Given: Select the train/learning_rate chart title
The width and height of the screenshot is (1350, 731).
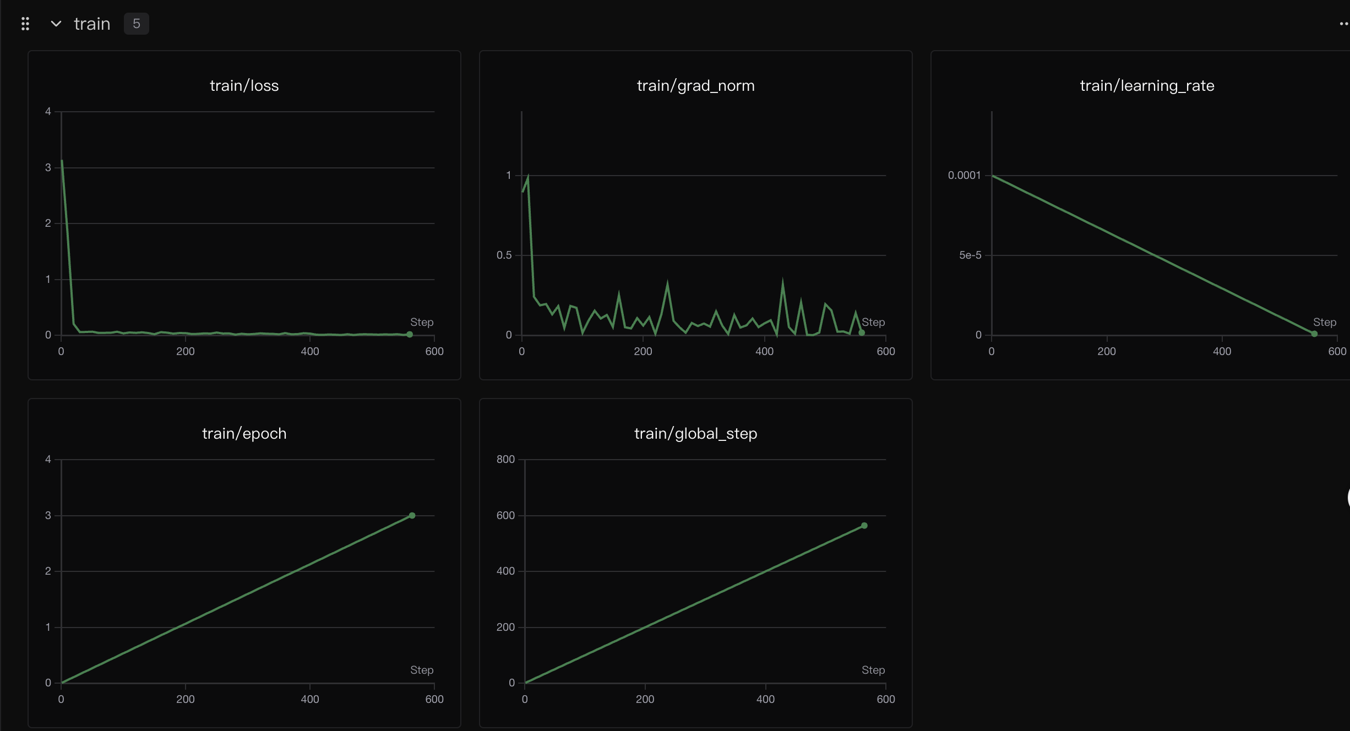Looking at the screenshot, I should tap(1147, 86).
